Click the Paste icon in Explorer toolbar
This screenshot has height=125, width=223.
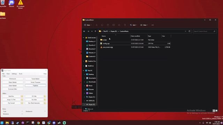coord(108,25)
